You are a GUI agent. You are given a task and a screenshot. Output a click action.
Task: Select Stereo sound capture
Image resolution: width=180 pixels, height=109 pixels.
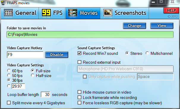coord(127,53)
